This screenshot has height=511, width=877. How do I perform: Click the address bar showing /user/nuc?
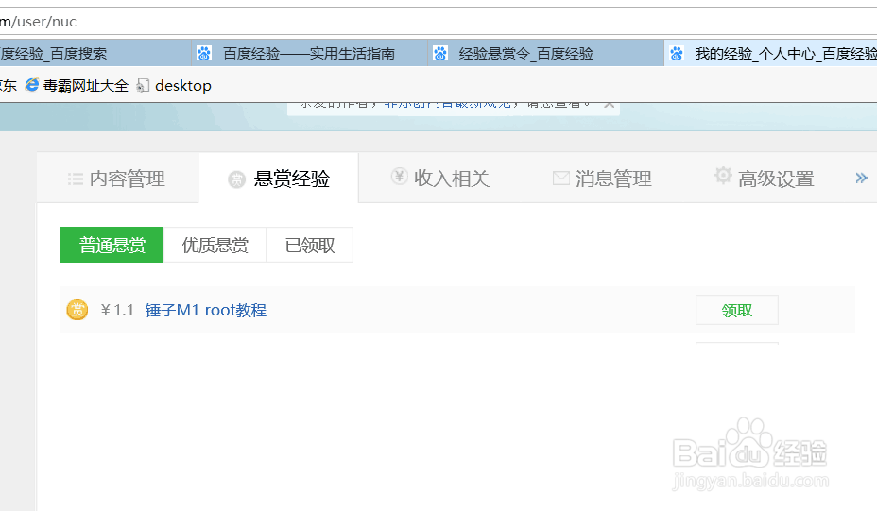[x=438, y=21]
